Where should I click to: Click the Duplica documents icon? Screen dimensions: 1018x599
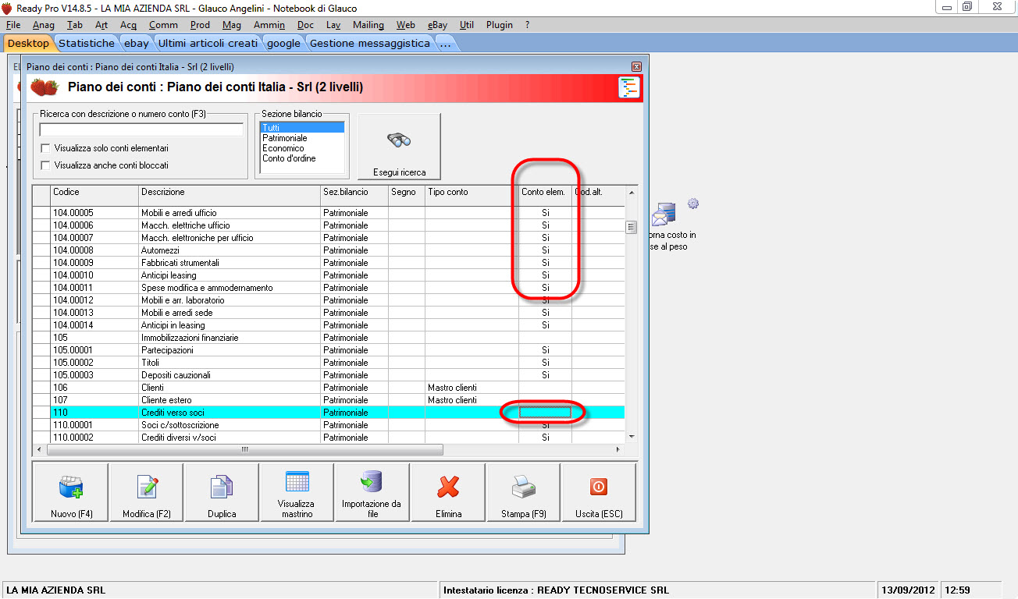tap(222, 487)
